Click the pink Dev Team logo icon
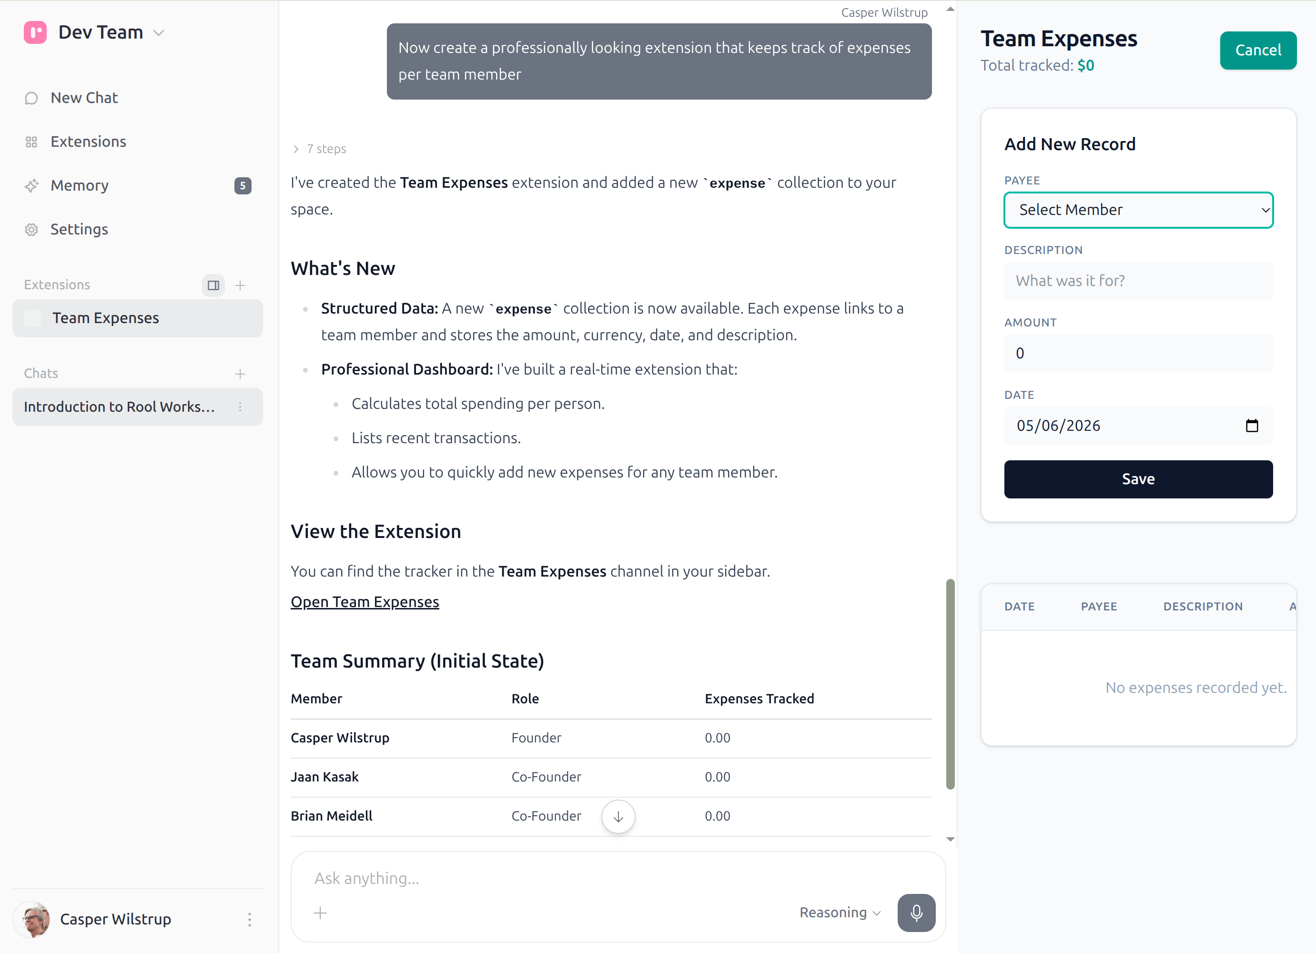 [x=35, y=32]
